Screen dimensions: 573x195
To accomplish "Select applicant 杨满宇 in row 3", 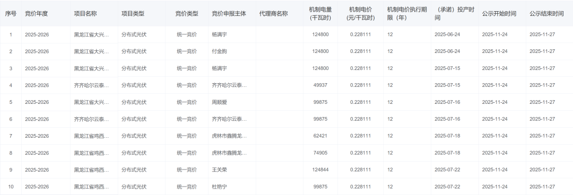I will point(219,68).
